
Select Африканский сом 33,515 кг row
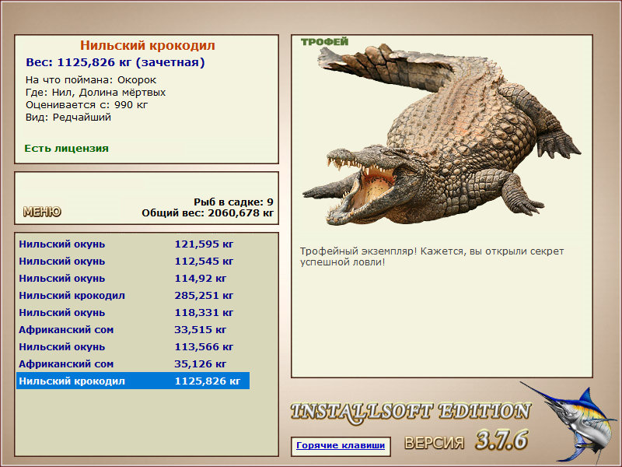(133, 329)
